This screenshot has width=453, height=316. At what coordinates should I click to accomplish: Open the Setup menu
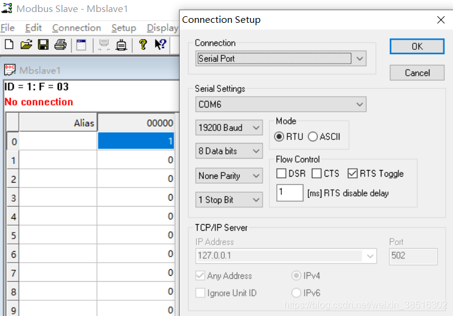coord(124,28)
